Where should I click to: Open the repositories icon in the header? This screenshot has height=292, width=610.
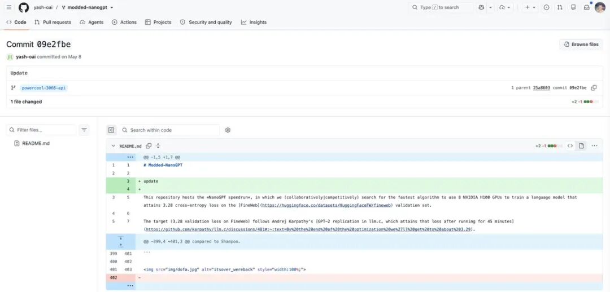tap(573, 7)
